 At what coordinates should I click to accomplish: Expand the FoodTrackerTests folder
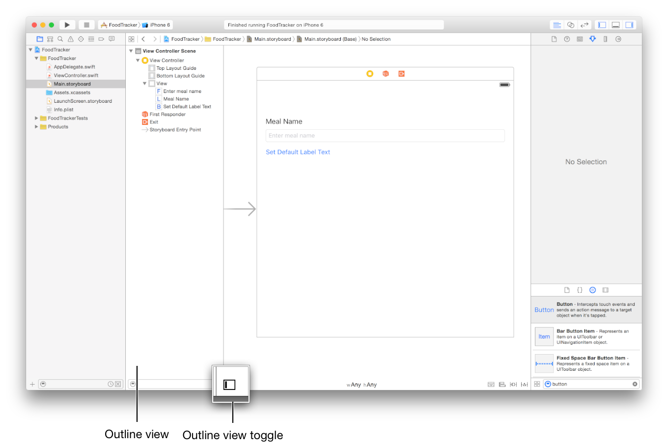tap(36, 118)
